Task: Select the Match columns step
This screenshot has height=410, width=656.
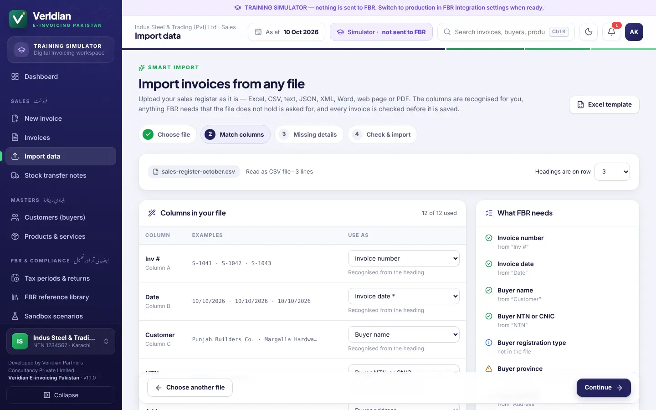Action: tap(236, 134)
